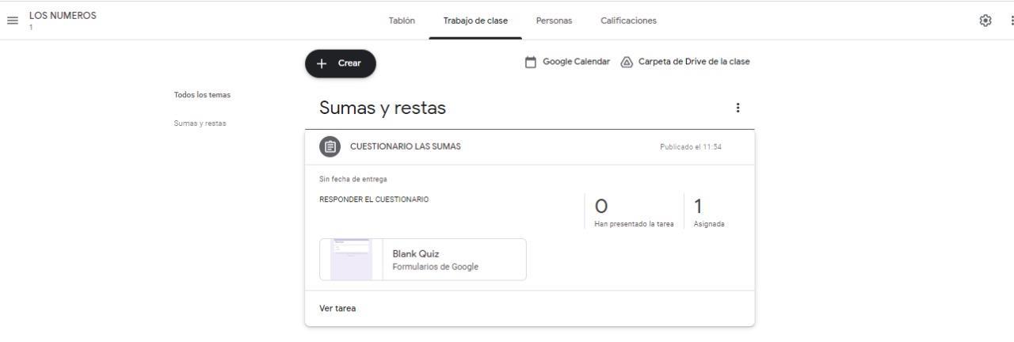The image size is (1014, 342).
Task: Open Google Calendar link
Action: point(576,62)
